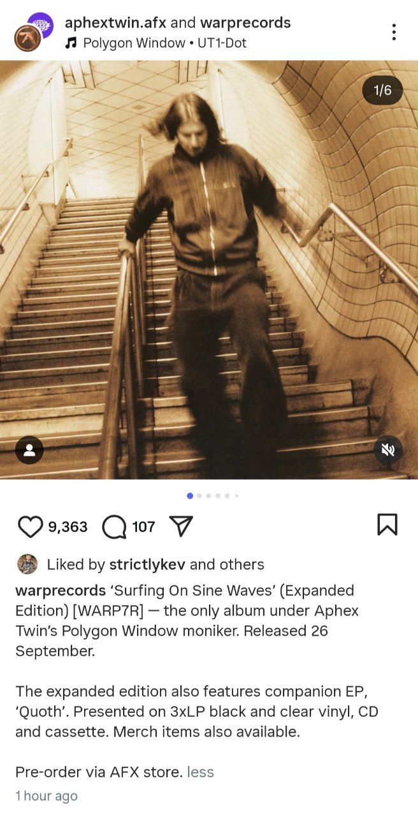The width and height of the screenshot is (418, 817).
Task: Open aphextwin.afx username link
Action: (x=115, y=23)
